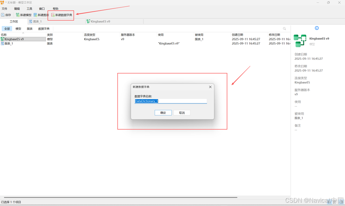Click the large green model icon in details panel
The width and height of the screenshot is (345, 206).
pos(300,41)
